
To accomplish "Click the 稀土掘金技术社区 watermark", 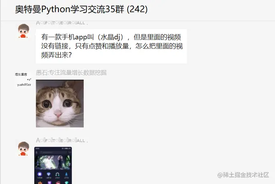I will 243,175.
